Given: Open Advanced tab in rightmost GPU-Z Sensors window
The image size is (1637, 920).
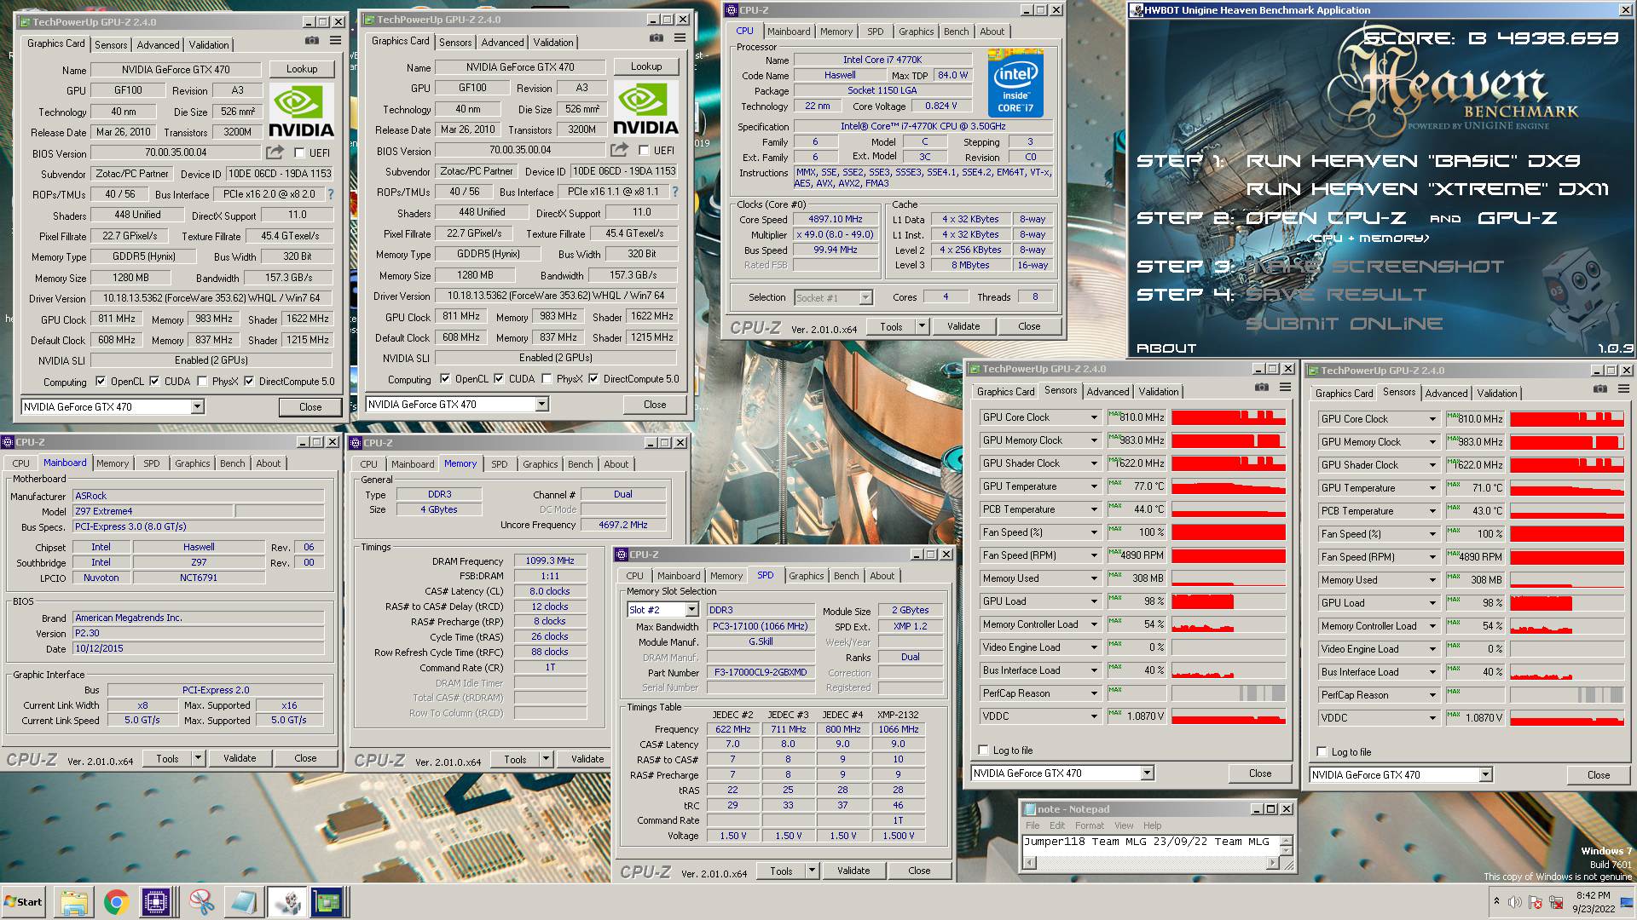Looking at the screenshot, I should point(1446,394).
